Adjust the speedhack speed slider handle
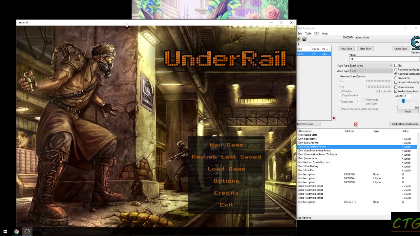Viewport: 420px width, 236px height. [x=403, y=101]
